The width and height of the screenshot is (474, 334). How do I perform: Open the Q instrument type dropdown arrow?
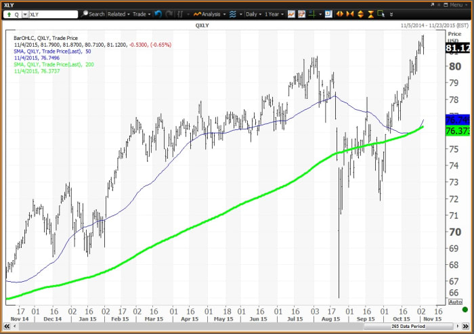(x=25, y=14)
